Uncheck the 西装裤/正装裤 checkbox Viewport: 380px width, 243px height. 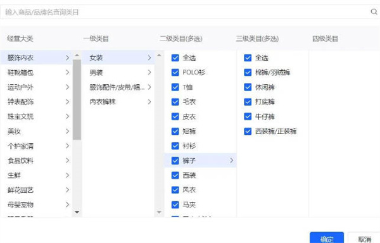click(x=248, y=131)
